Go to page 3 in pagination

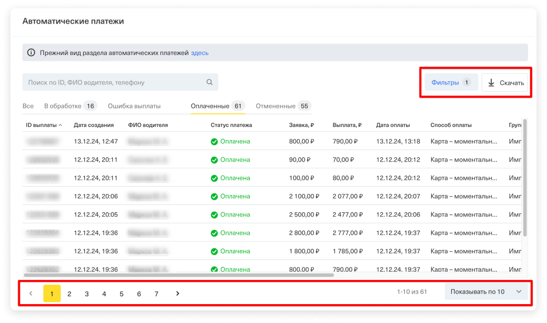(x=87, y=294)
